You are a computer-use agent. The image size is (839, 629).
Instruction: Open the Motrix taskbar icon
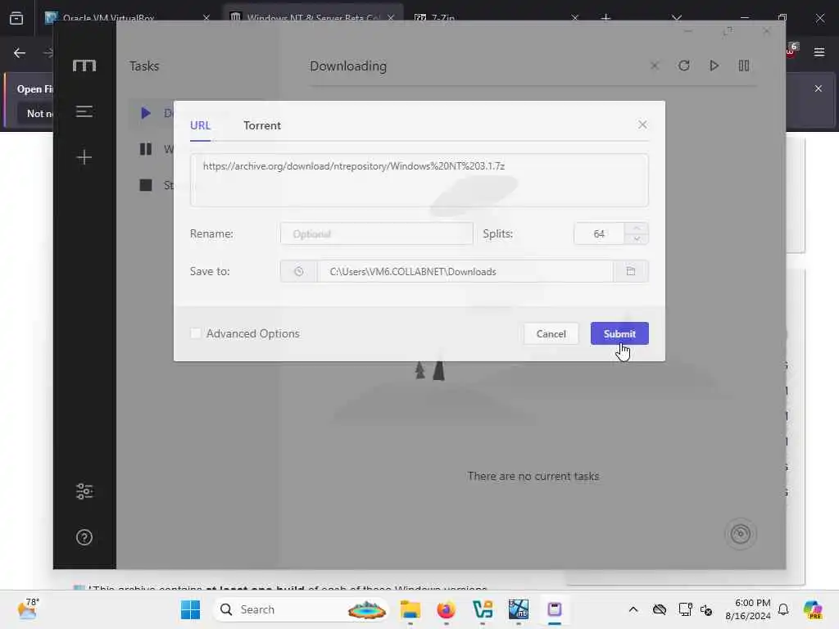pyautogui.click(x=555, y=609)
